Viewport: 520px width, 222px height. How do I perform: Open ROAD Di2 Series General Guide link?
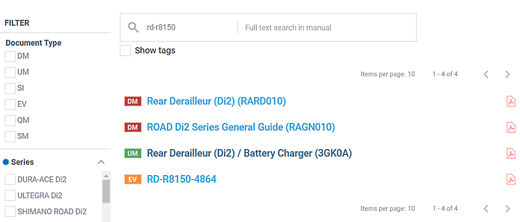click(x=241, y=127)
